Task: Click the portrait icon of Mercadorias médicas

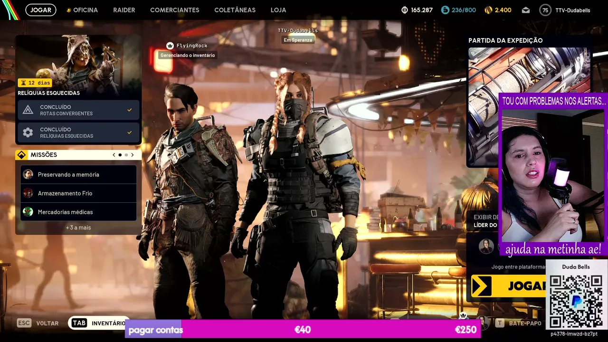Action: click(28, 212)
